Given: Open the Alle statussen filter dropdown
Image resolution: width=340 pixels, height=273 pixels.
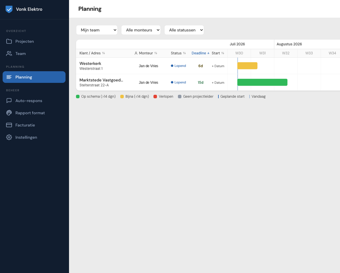Looking at the screenshot, I should click(184, 30).
